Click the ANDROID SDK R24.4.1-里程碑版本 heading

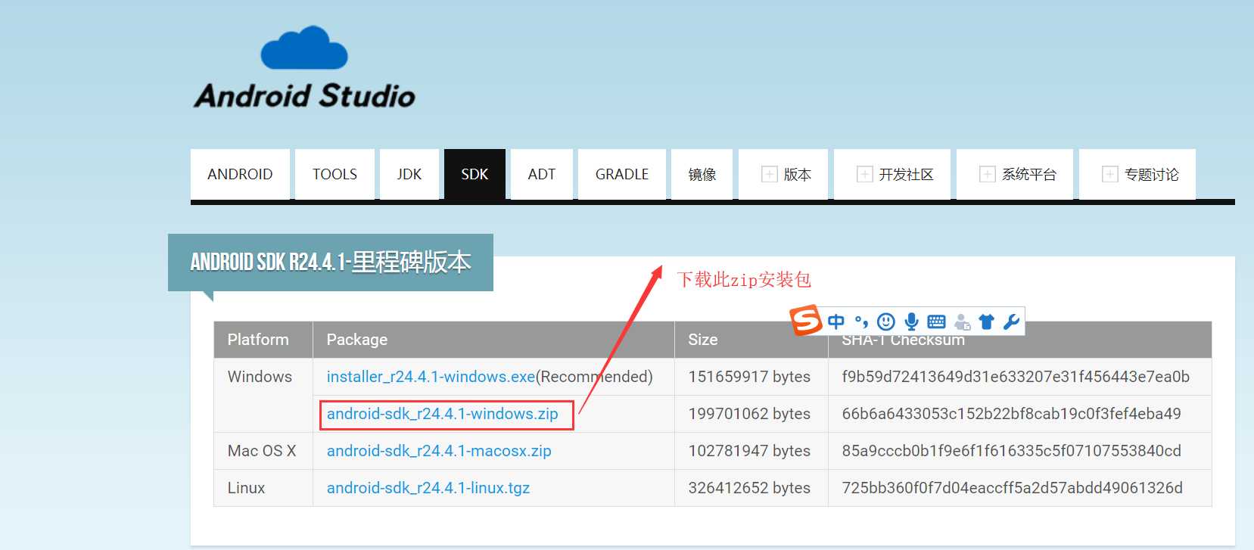331,263
